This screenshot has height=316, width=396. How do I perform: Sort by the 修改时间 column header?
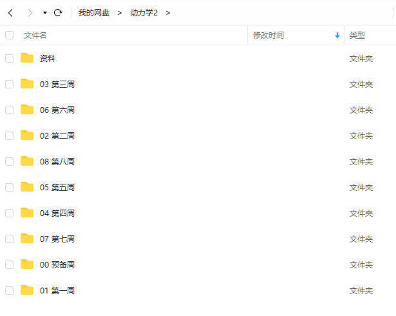(269, 35)
